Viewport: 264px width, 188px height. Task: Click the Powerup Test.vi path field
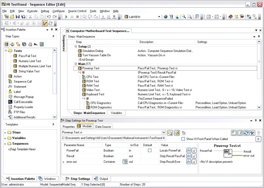click(x=113, y=139)
